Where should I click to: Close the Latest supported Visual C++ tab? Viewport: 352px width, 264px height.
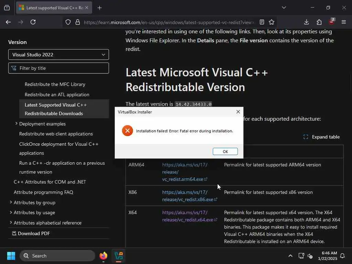pyautogui.click(x=87, y=8)
